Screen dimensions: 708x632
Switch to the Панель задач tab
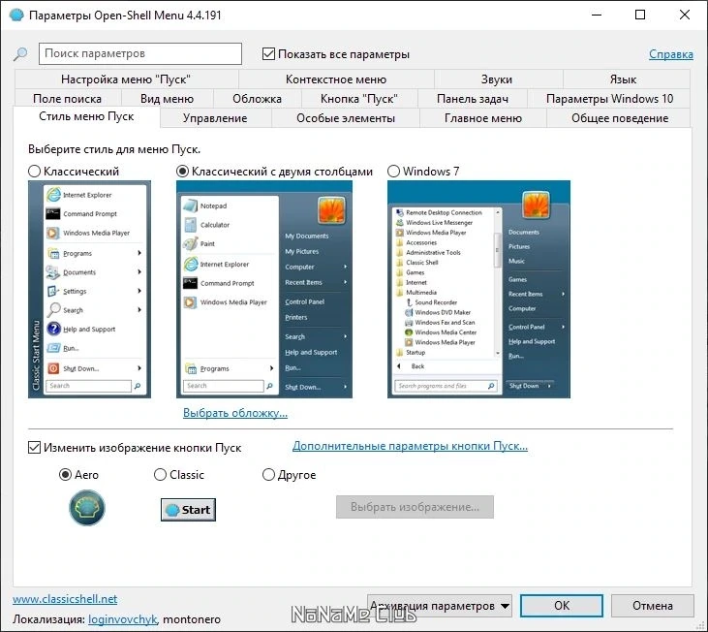point(473,99)
